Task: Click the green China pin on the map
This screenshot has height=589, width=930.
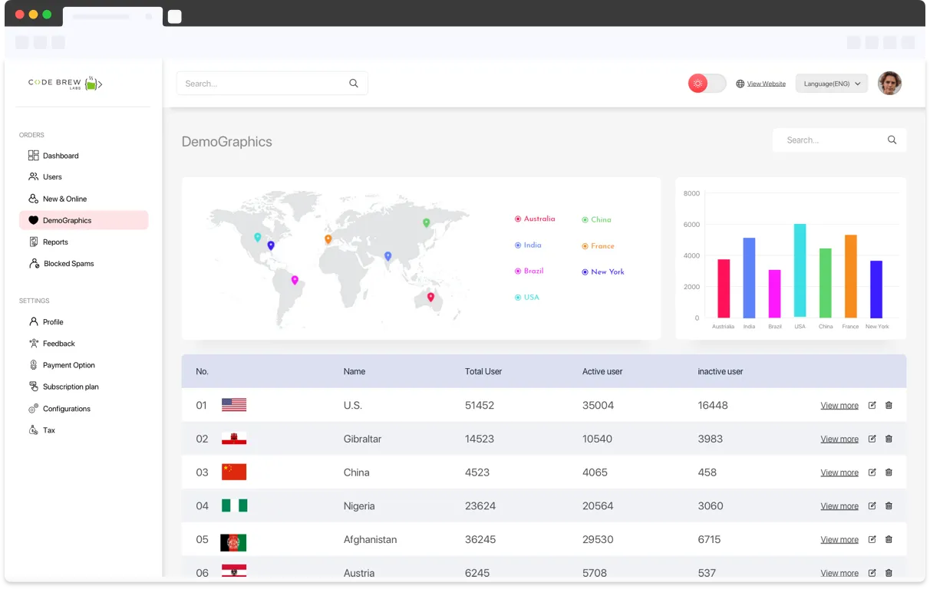Action: [427, 222]
